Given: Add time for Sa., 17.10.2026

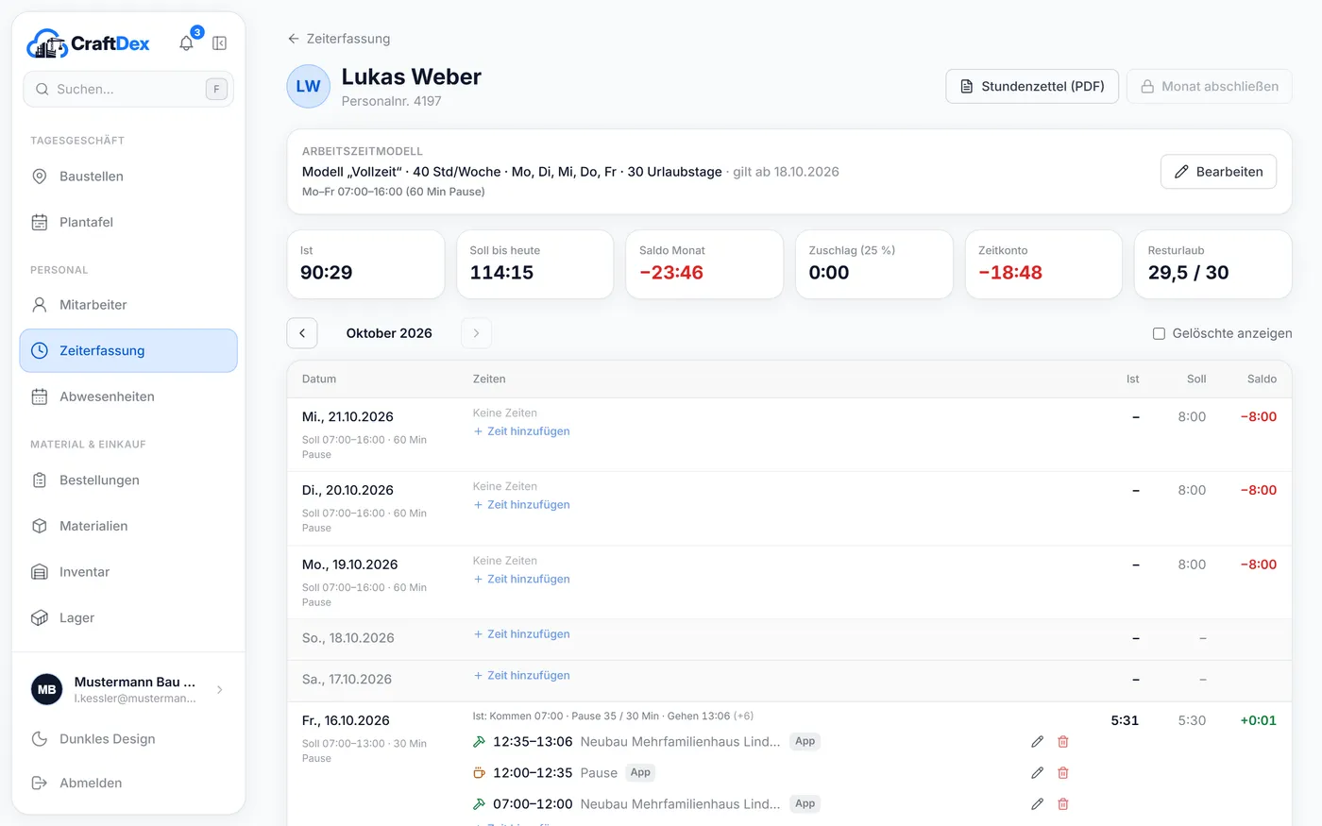Looking at the screenshot, I should 521,676.
